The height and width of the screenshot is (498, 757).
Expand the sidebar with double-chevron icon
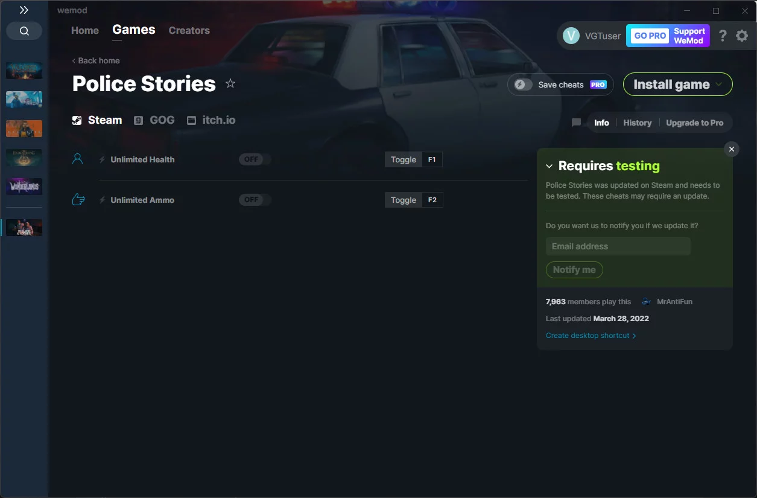24,10
